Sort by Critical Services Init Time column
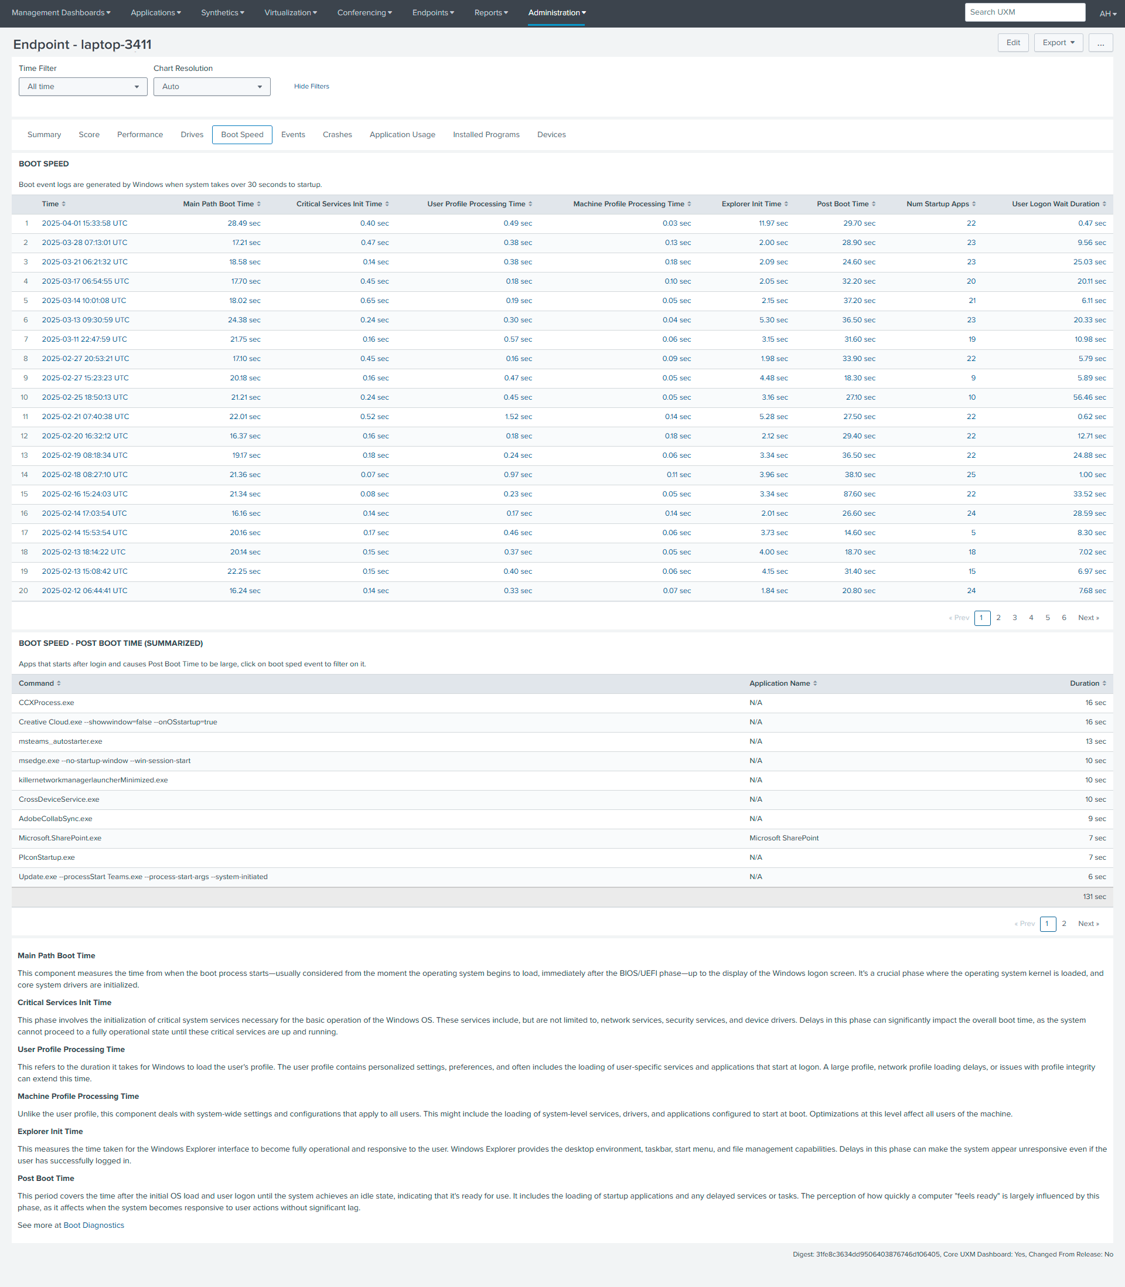Screen dimensions: 1125x1287 tap(343, 204)
